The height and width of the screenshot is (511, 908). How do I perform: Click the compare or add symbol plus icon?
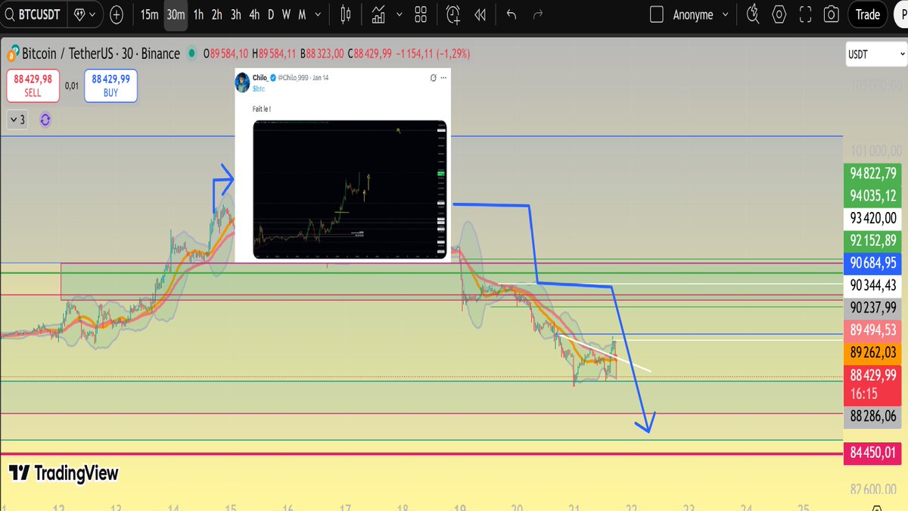tap(117, 14)
